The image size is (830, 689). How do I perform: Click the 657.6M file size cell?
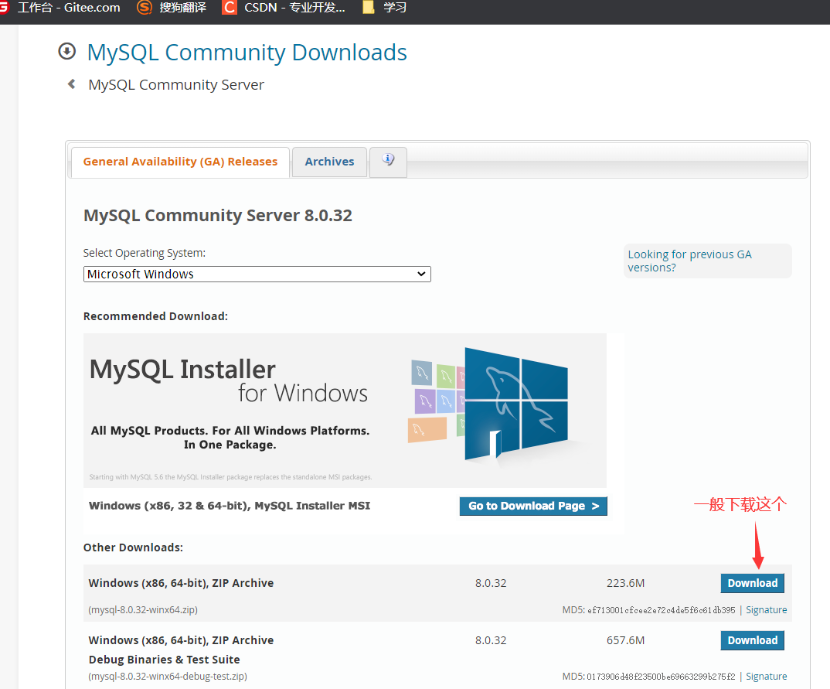[625, 640]
